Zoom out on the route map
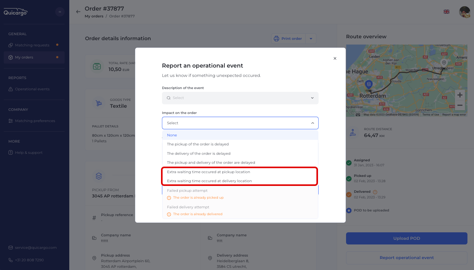 point(460,106)
